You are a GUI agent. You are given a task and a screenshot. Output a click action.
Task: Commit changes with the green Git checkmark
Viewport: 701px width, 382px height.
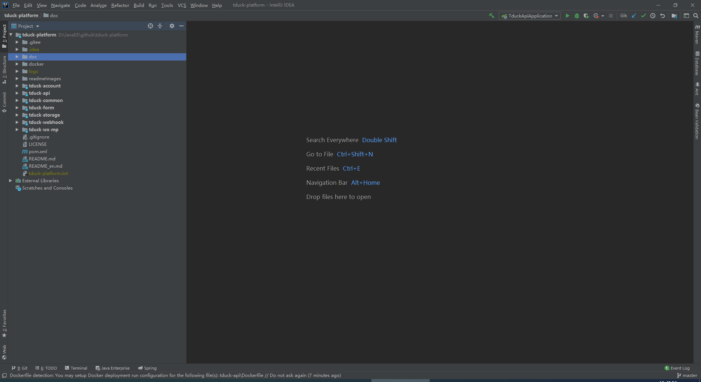[643, 16]
